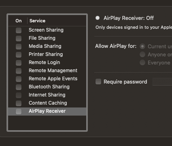
Task: Enable the Screen Sharing checkbox
Action: pyautogui.click(x=19, y=30)
